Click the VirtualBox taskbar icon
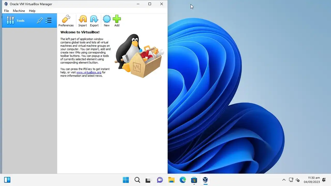This screenshot has width=331, height=186. pos(205,180)
